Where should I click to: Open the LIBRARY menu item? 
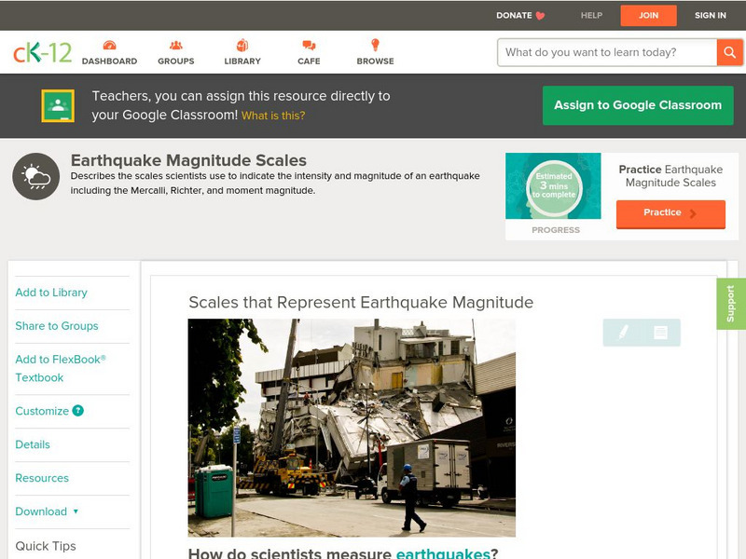(x=242, y=61)
